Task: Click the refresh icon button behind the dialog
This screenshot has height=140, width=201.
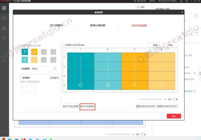Action: [140, 7]
